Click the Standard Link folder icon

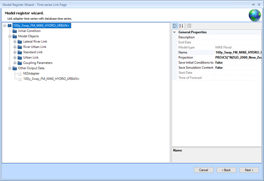20,52
